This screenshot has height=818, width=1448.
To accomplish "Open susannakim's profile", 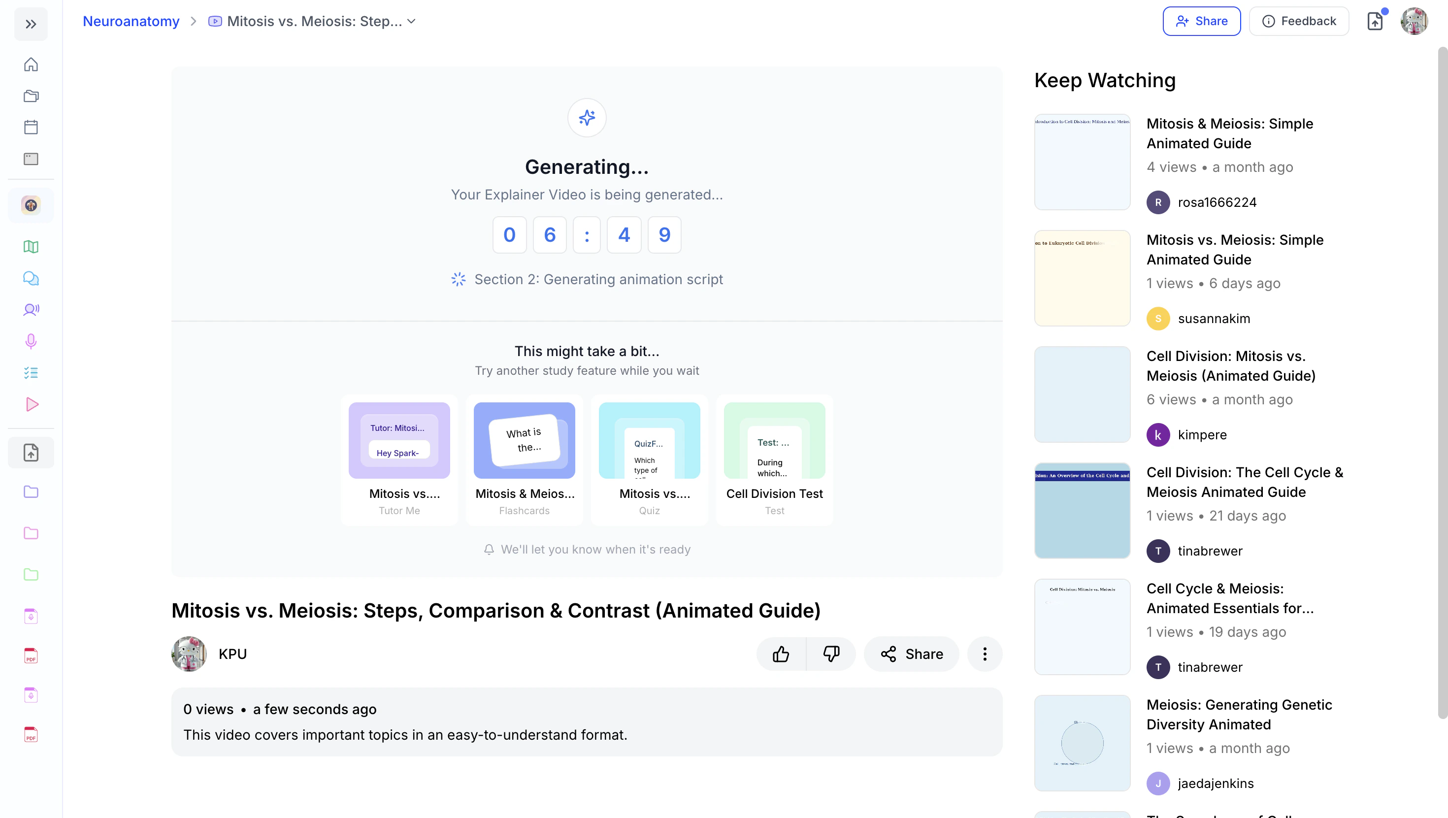I will click(1198, 319).
